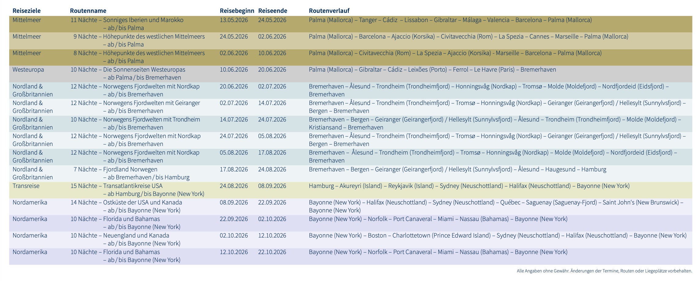Image resolution: width=698 pixels, height=281 pixels.
Task: Choose the Norwegens Fjordwelten mit Trondheim route
Action: point(151,120)
